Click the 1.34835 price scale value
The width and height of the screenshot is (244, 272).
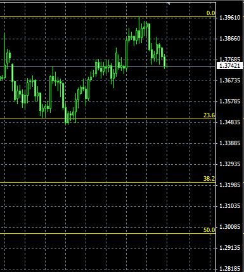[230, 122]
